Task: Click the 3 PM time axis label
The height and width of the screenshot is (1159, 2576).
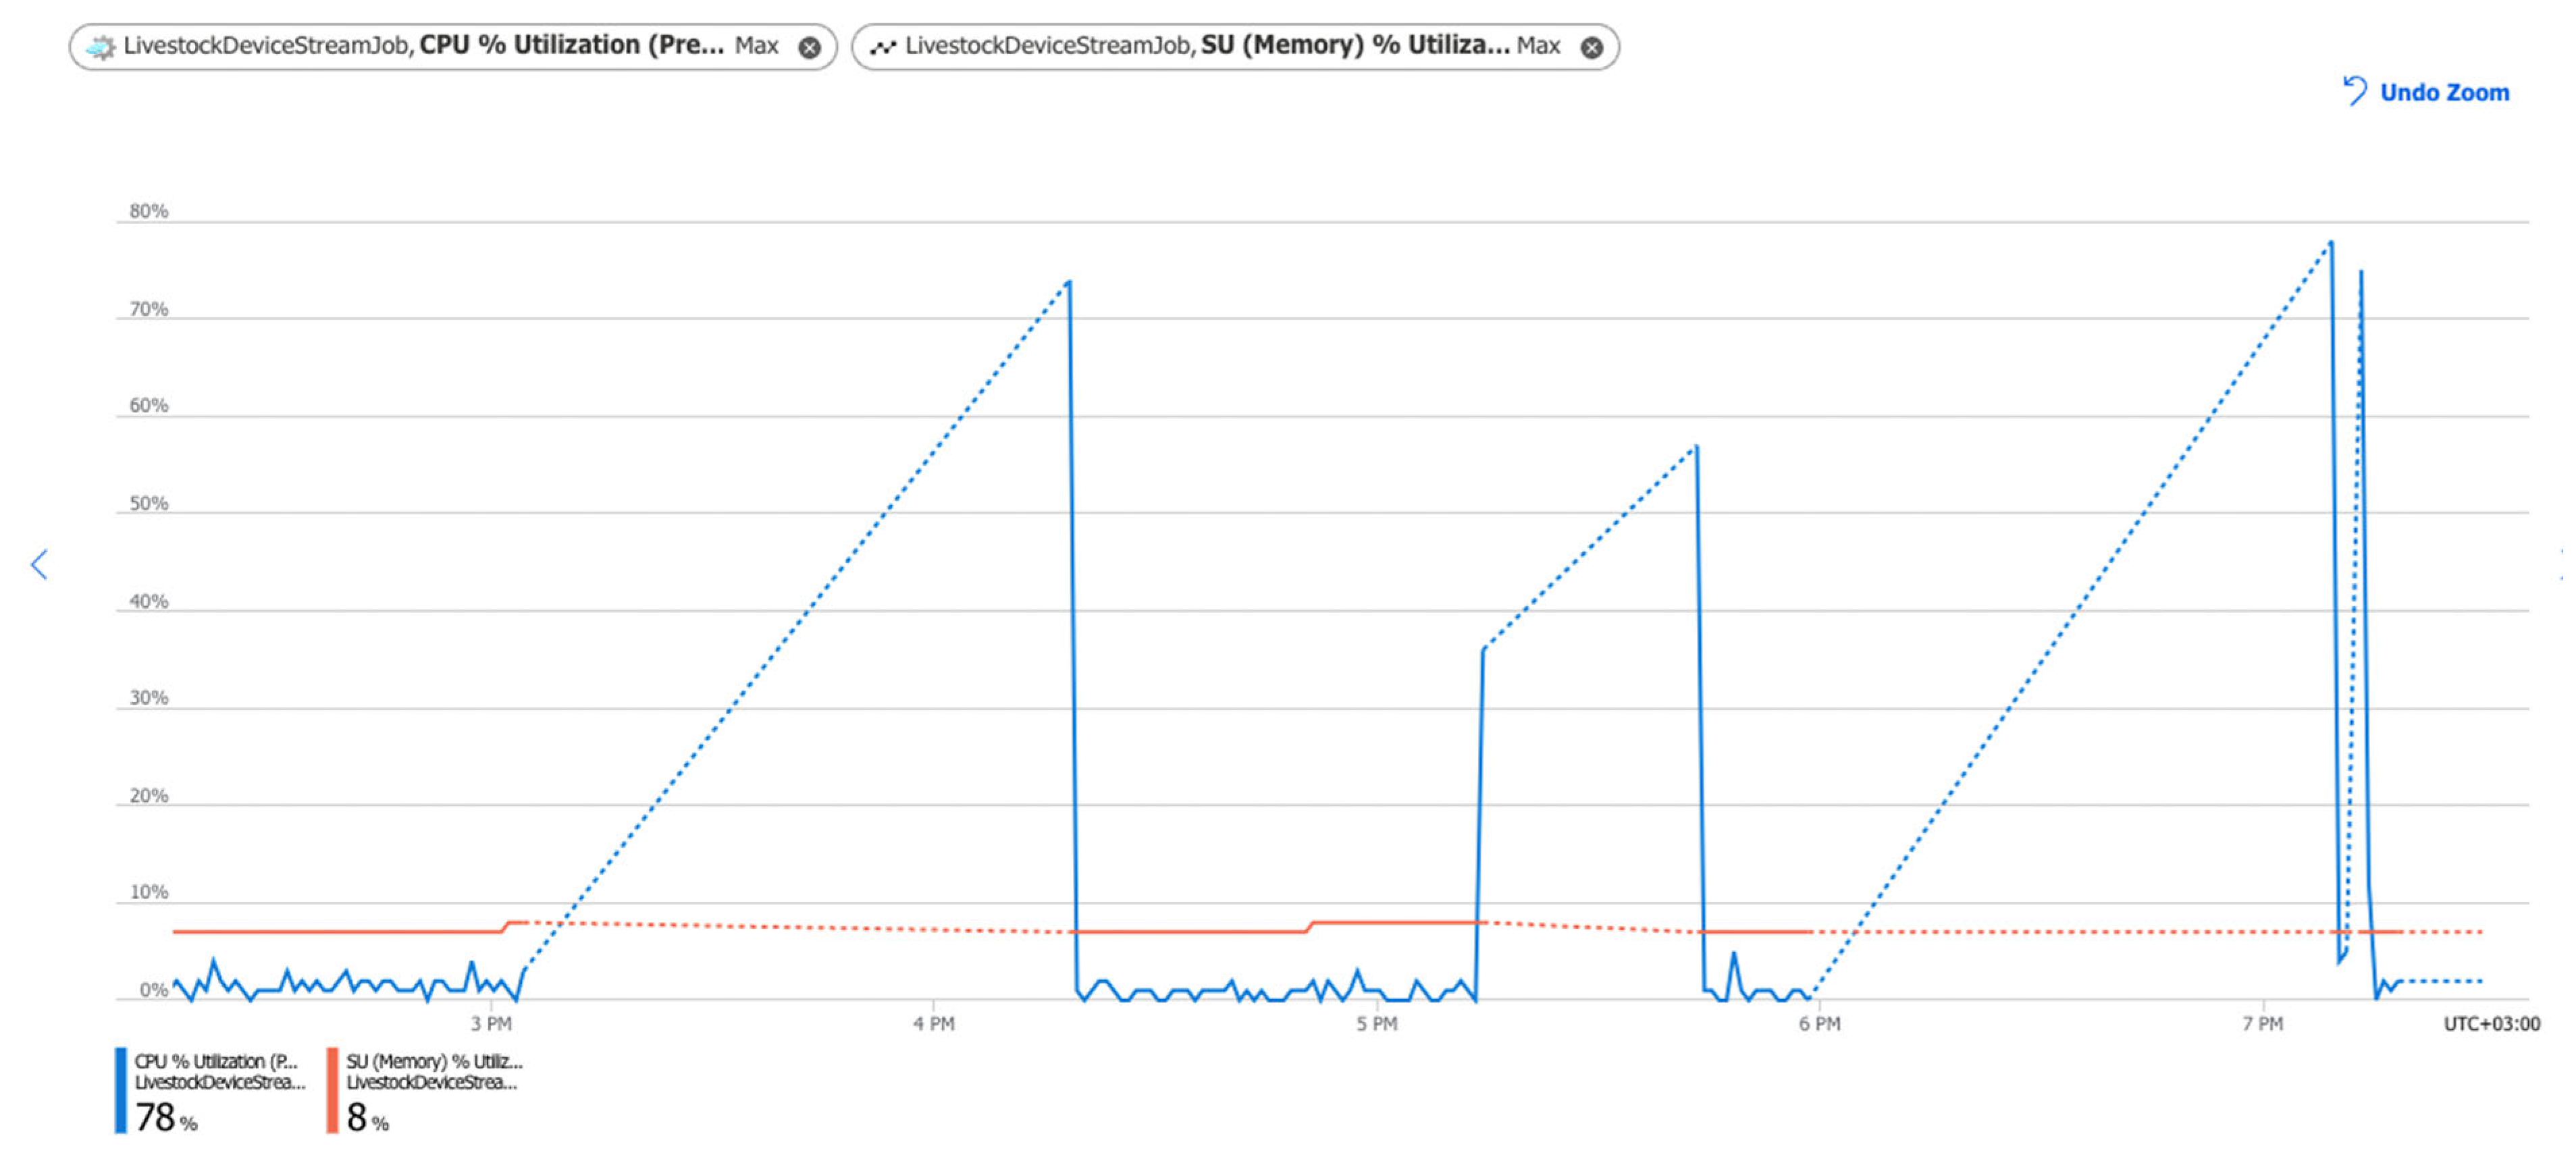Action: click(x=491, y=1024)
